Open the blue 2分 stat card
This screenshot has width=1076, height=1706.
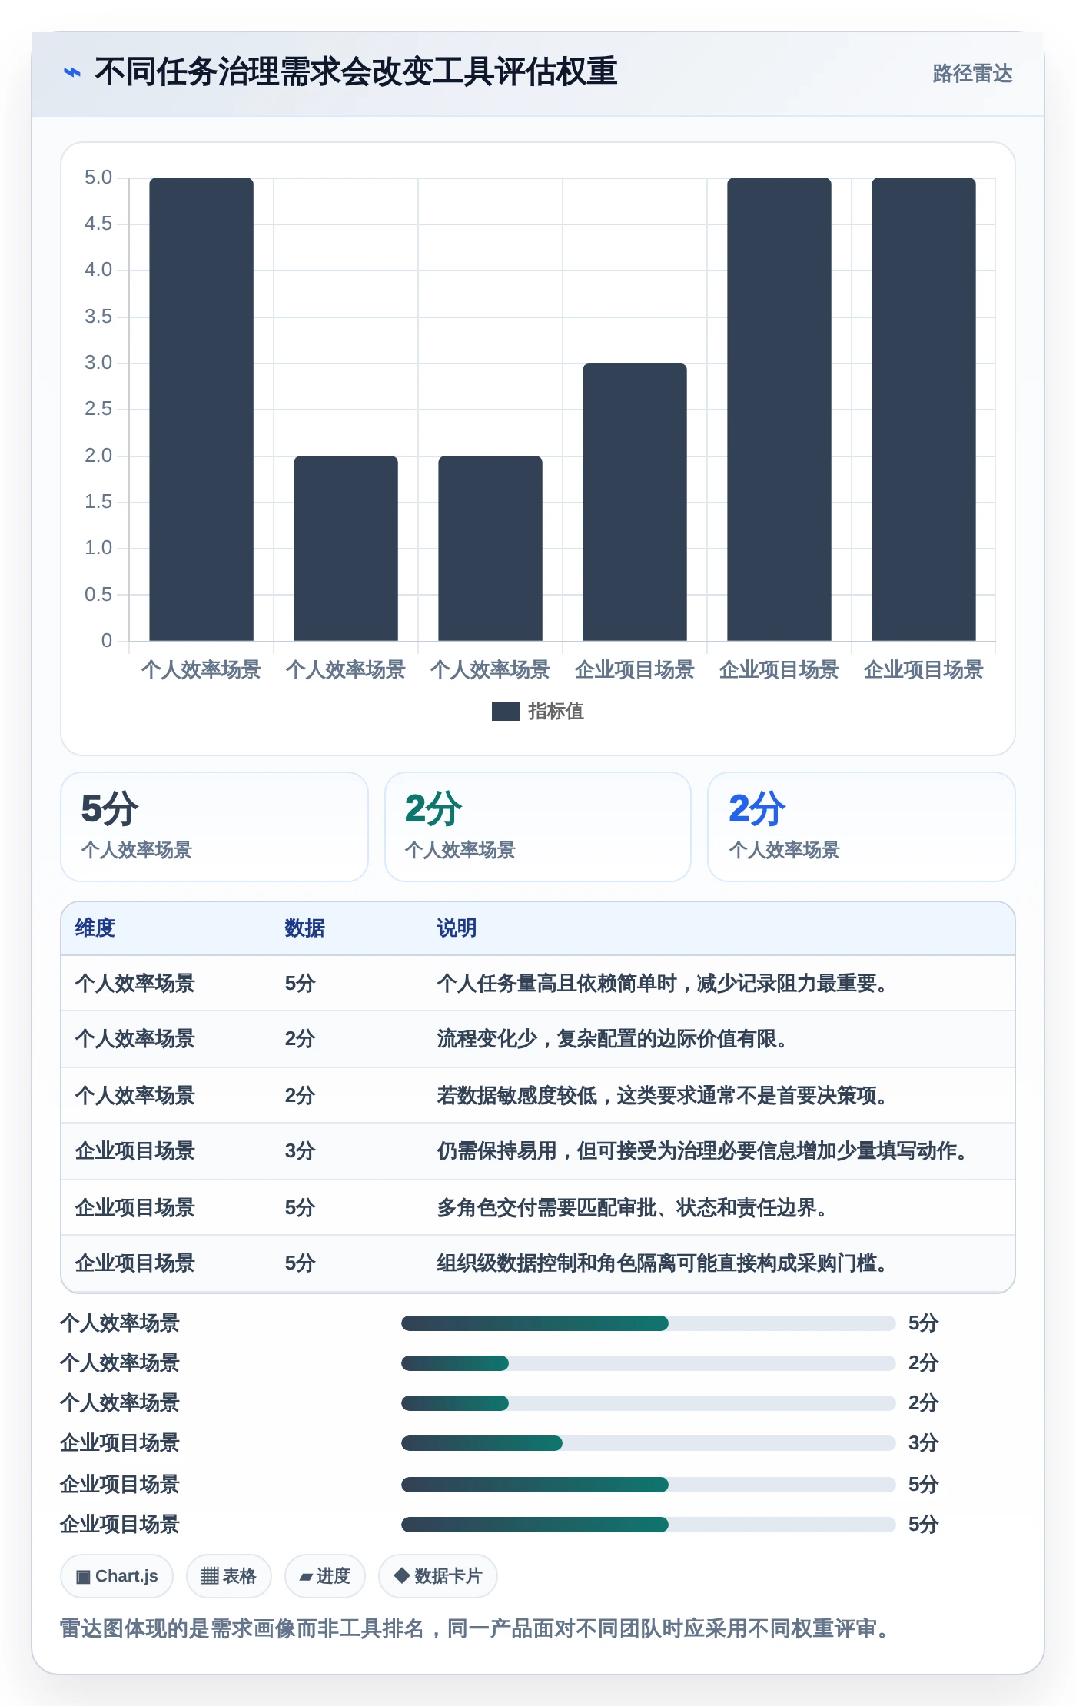(862, 827)
